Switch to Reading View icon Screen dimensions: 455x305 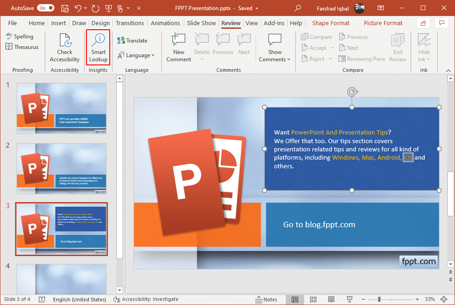coord(331,299)
